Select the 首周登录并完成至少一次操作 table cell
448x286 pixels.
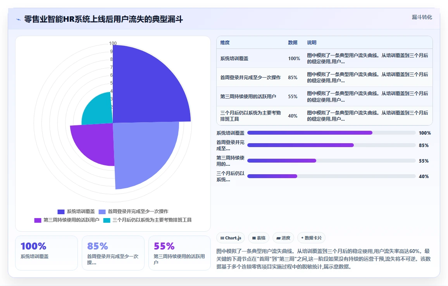pos(251,78)
